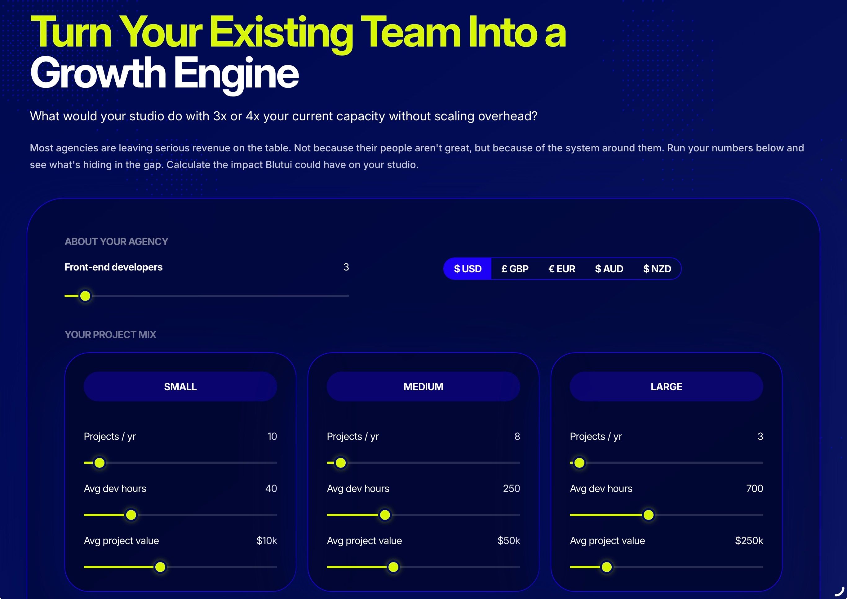Select the $ USD currency option
The height and width of the screenshot is (599, 847).
pyautogui.click(x=468, y=269)
